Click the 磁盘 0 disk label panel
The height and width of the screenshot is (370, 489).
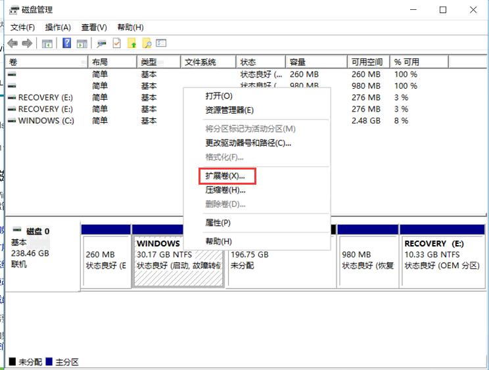43,256
